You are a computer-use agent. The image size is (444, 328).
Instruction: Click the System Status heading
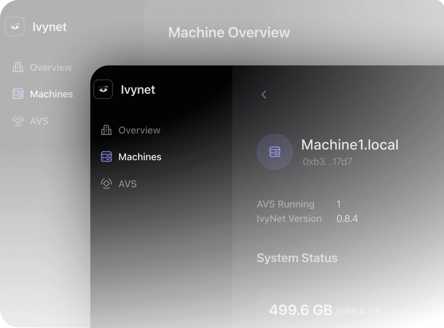coord(297,258)
